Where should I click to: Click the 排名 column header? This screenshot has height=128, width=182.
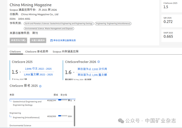coord(56,95)
